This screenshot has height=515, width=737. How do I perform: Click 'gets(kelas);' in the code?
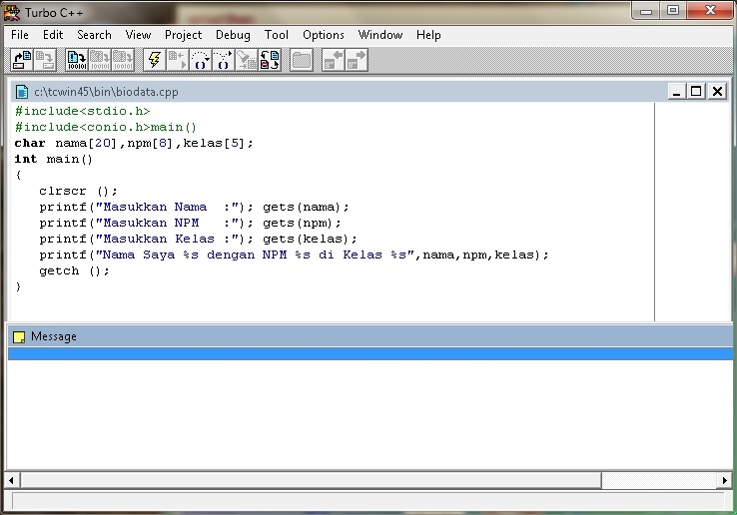(x=310, y=239)
